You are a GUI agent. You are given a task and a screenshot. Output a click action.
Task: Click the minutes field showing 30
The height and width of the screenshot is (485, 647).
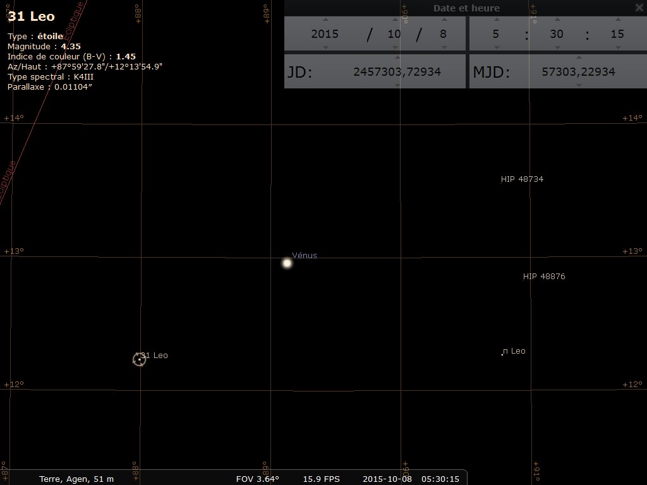coord(556,34)
